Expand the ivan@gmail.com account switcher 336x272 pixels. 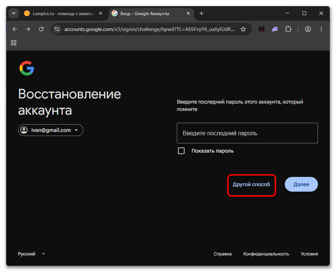point(50,130)
